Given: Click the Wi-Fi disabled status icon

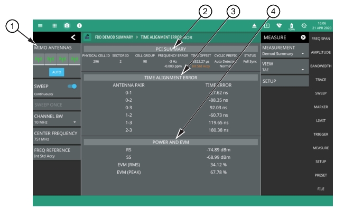Looking at the screenshot, I should pos(279,26).
